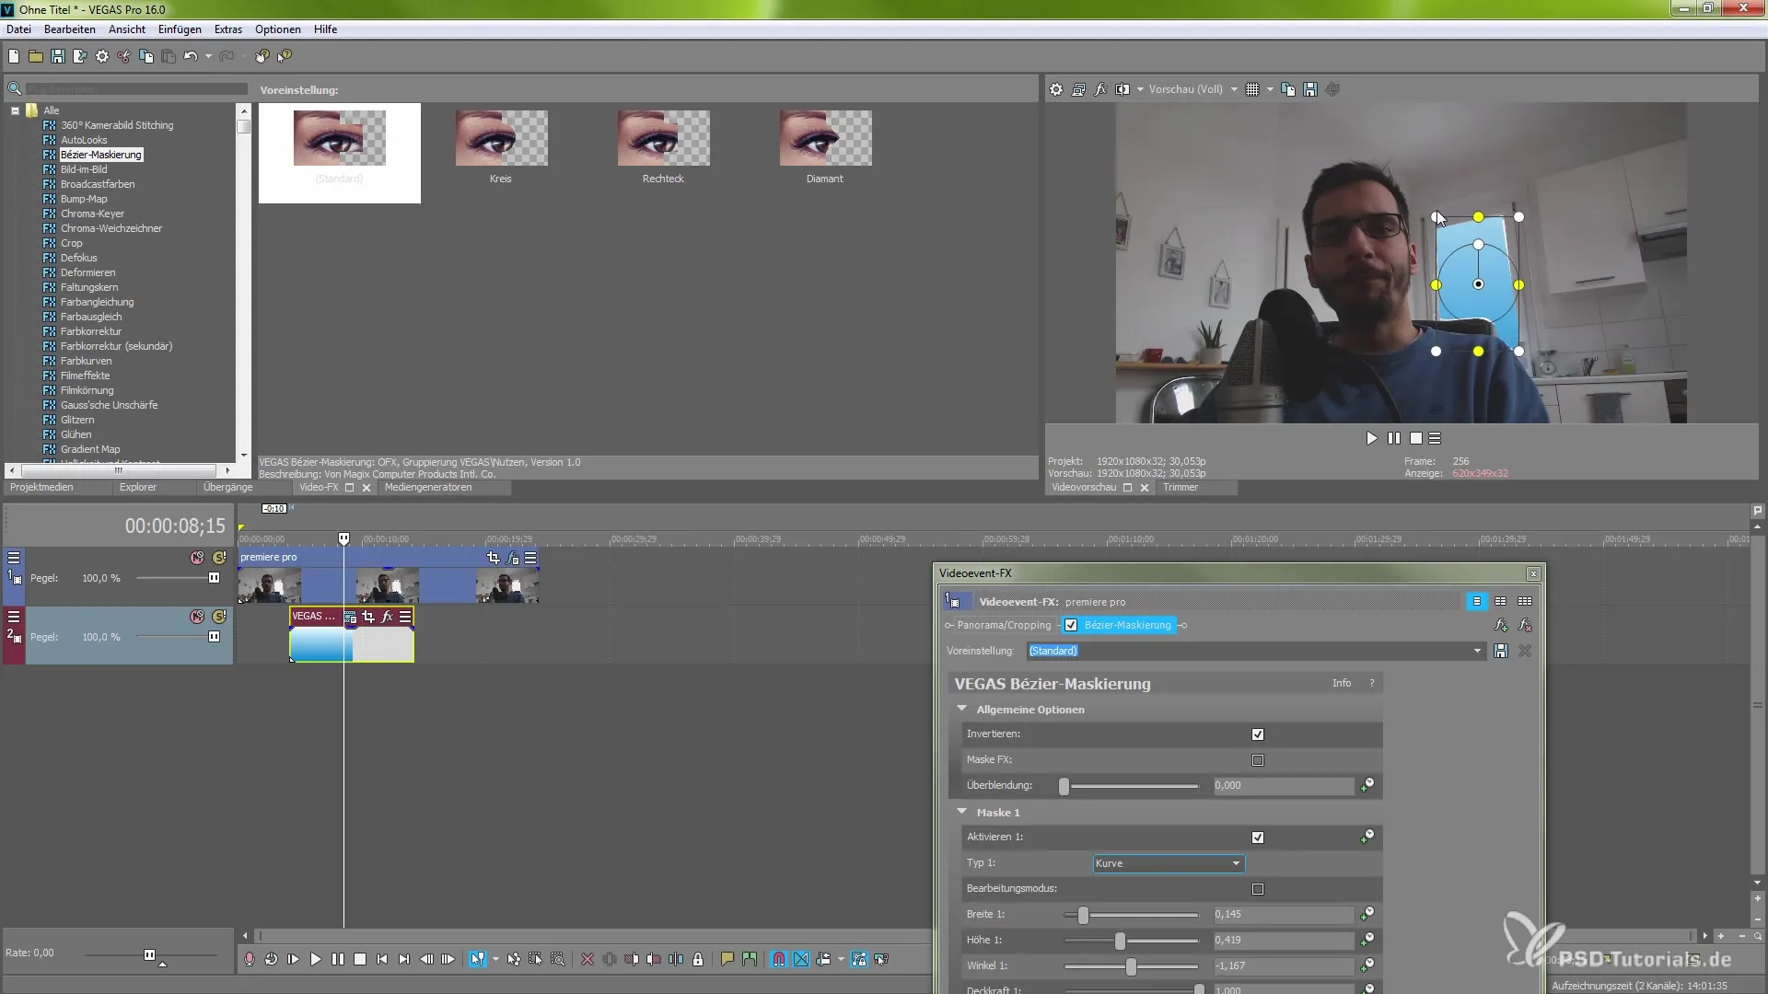Open preview window settings gear
Viewport: 1768px width, 994px height.
[1056, 89]
